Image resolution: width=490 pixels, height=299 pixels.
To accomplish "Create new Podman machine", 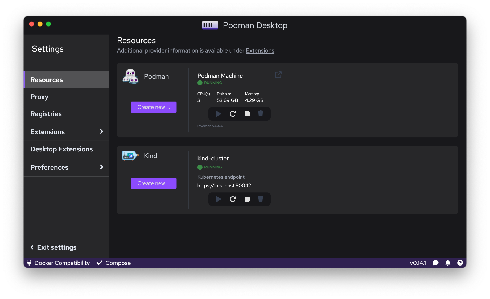I will tap(154, 107).
